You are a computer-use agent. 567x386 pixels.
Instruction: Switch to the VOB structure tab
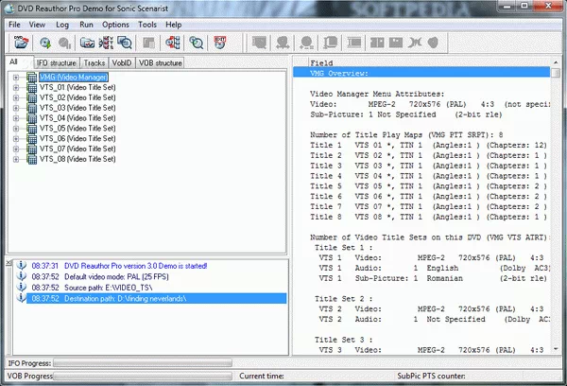pyautogui.click(x=160, y=62)
